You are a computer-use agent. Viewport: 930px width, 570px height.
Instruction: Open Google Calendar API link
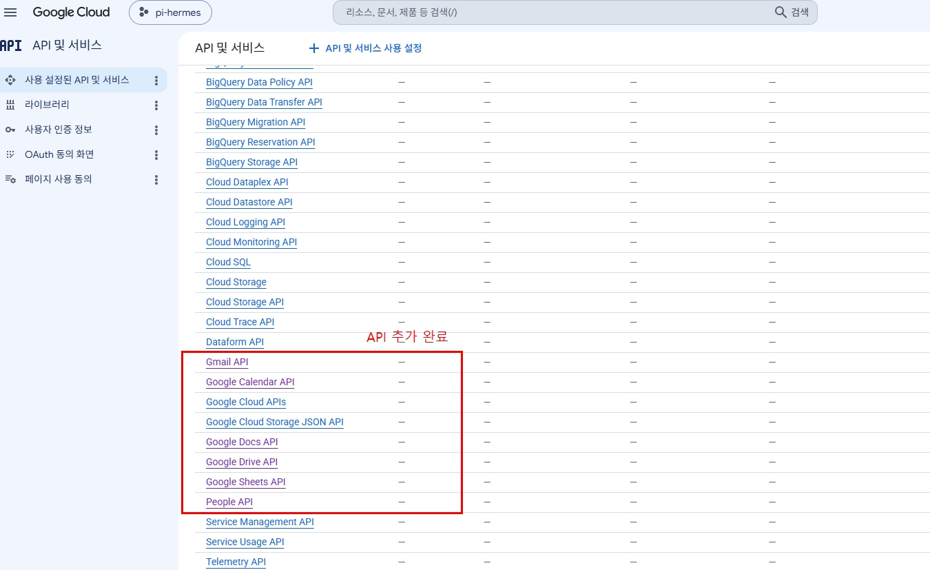point(250,382)
